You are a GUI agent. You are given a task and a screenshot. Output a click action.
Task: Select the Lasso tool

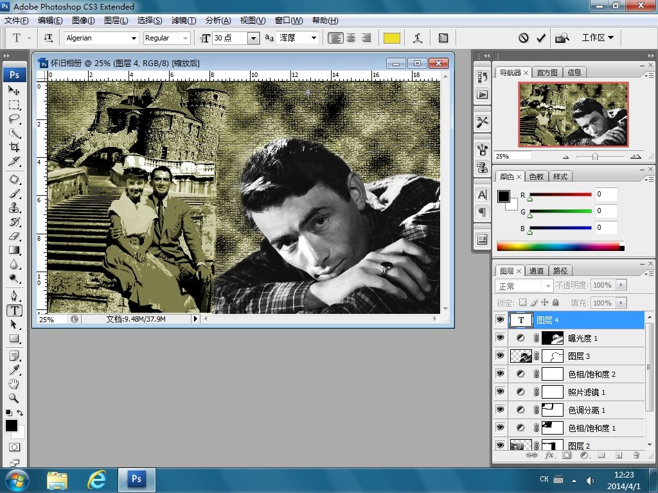click(x=14, y=119)
